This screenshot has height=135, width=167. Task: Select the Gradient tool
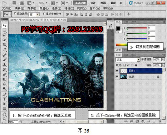tap(5, 79)
